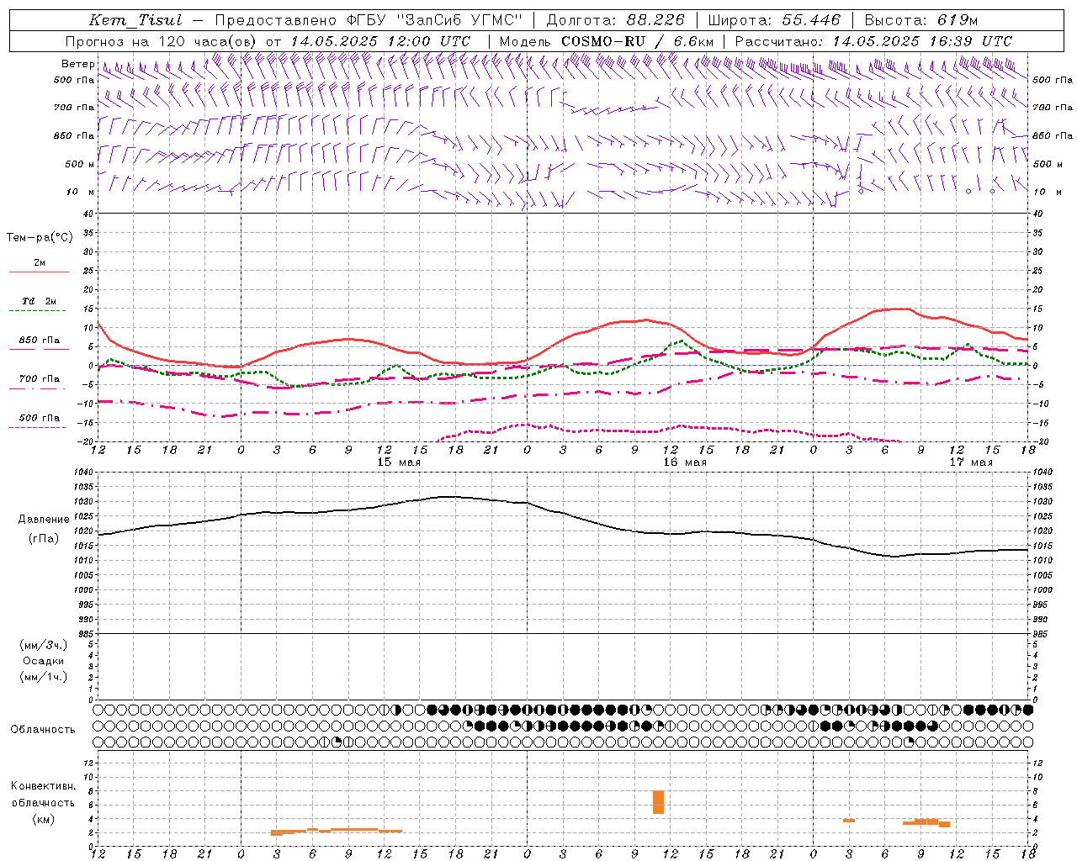Click the Широта: 55.446 latitude value
Image resolution: width=1077 pixels, height=861 pixels.
pyautogui.click(x=774, y=20)
